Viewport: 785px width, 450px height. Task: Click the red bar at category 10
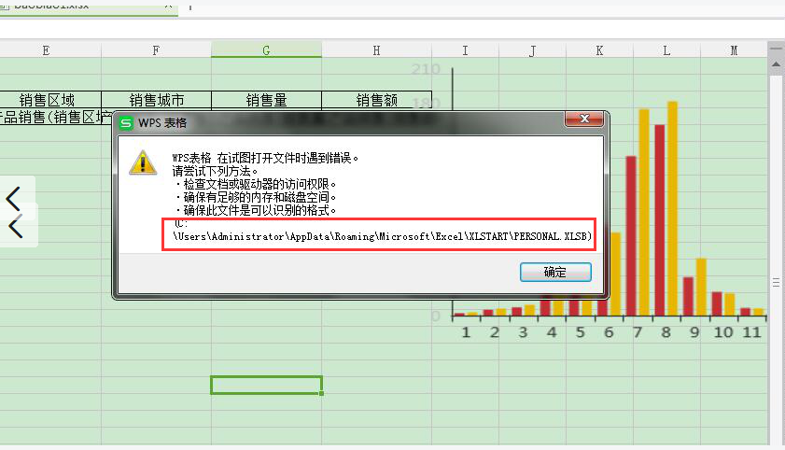717,303
